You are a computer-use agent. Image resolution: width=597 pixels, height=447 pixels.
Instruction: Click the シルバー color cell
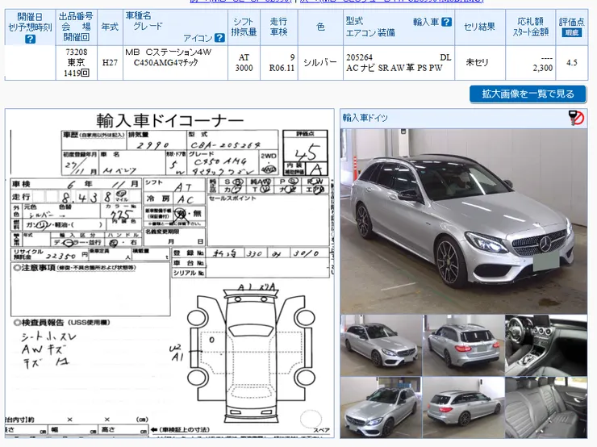tap(320, 62)
